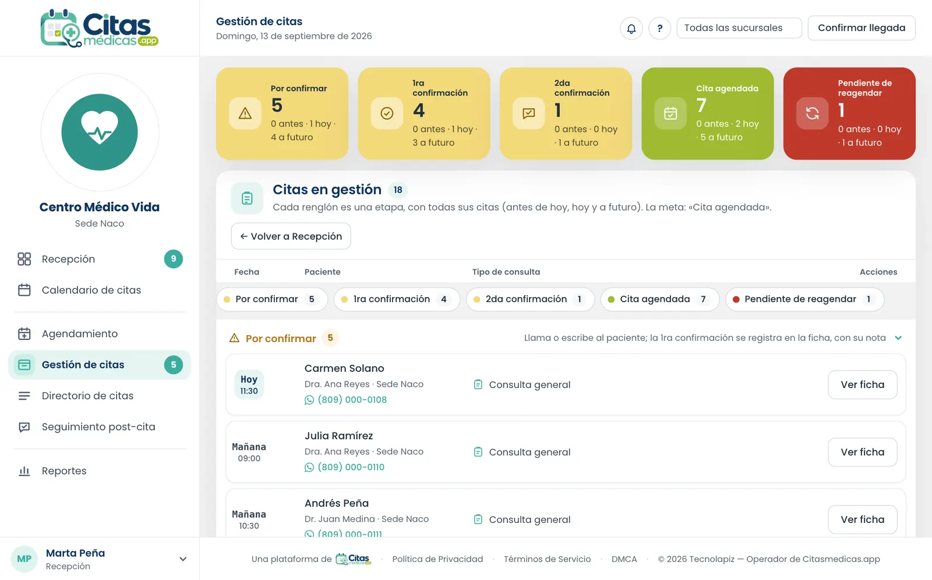Viewport: 932px width, 580px height.
Task: Select the 2da confirmación filter chip
Action: pos(530,299)
